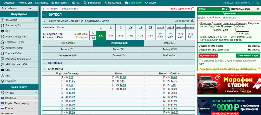Expand +428 more markets button
This screenshot has width=261, height=115.
click(x=93, y=38)
